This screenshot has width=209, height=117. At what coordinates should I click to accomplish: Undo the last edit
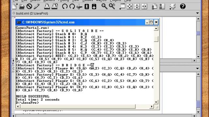[65, 6]
